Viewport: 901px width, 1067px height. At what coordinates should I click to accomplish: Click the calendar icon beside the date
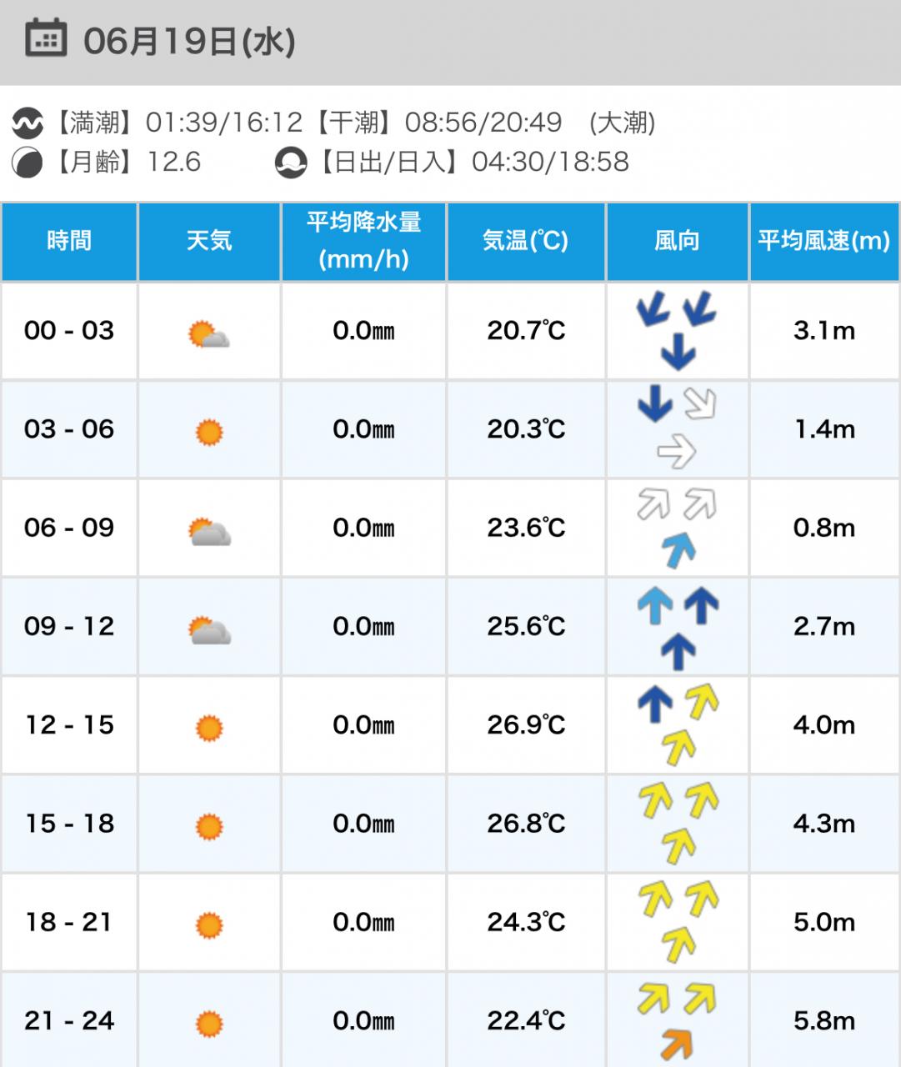click(x=46, y=38)
